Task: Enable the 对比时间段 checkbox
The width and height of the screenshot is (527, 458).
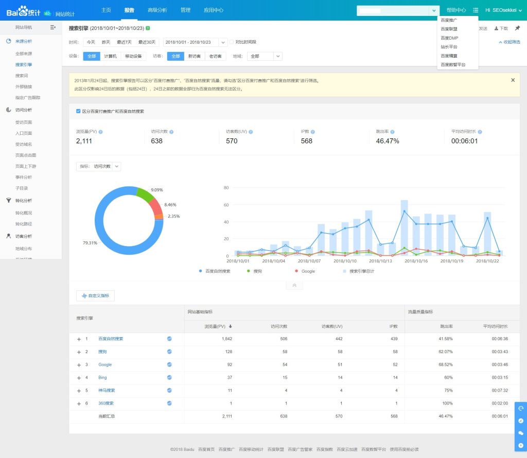Action: coord(232,42)
